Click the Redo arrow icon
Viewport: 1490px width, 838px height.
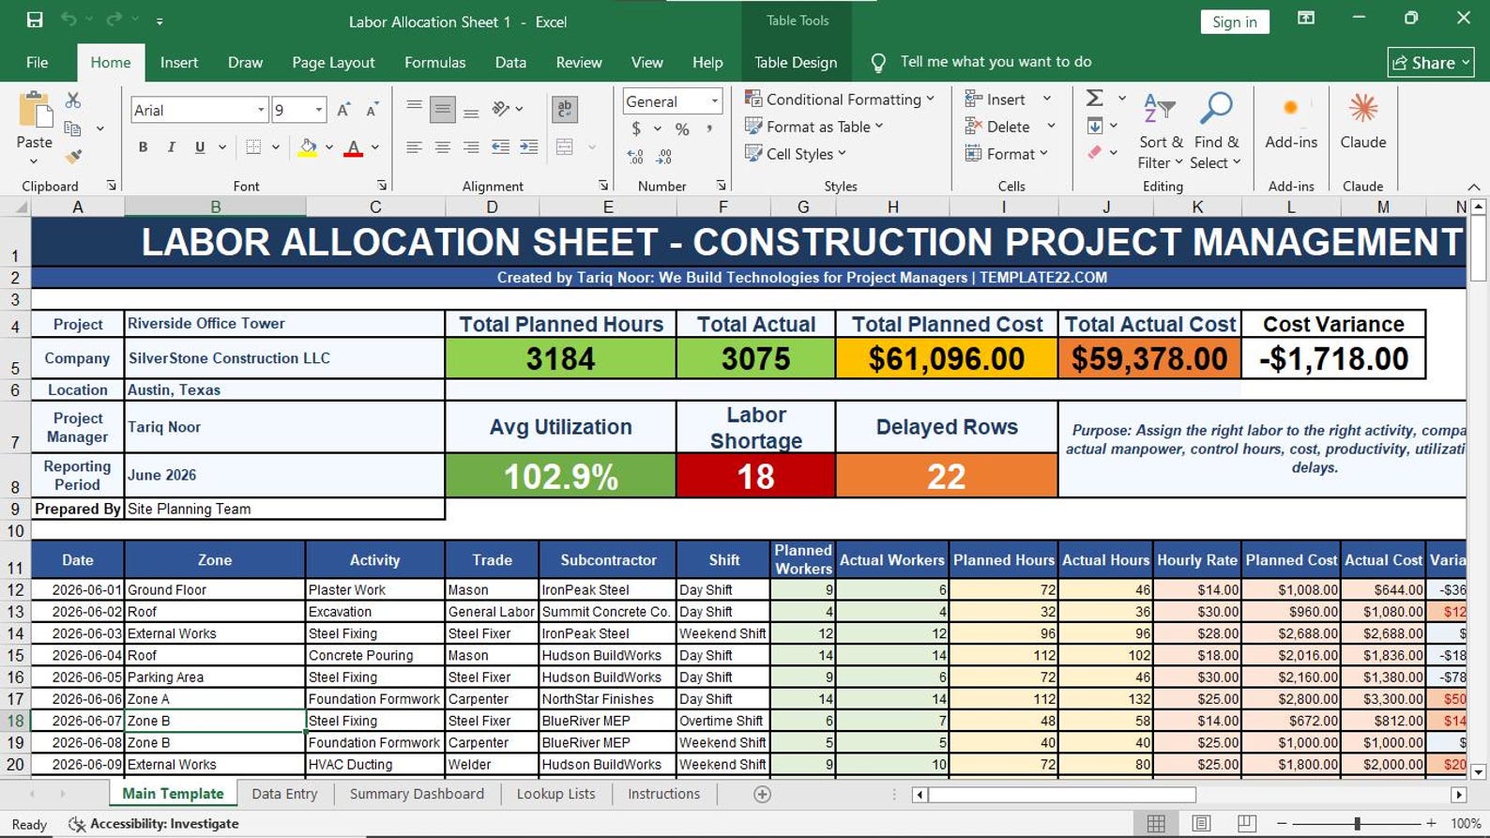[x=114, y=20]
